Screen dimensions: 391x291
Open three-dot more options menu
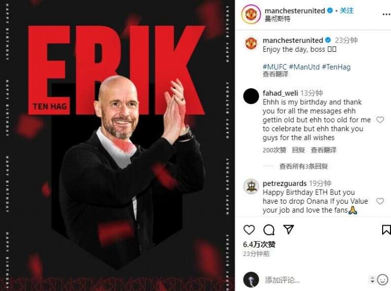pyautogui.click(x=386, y=14)
